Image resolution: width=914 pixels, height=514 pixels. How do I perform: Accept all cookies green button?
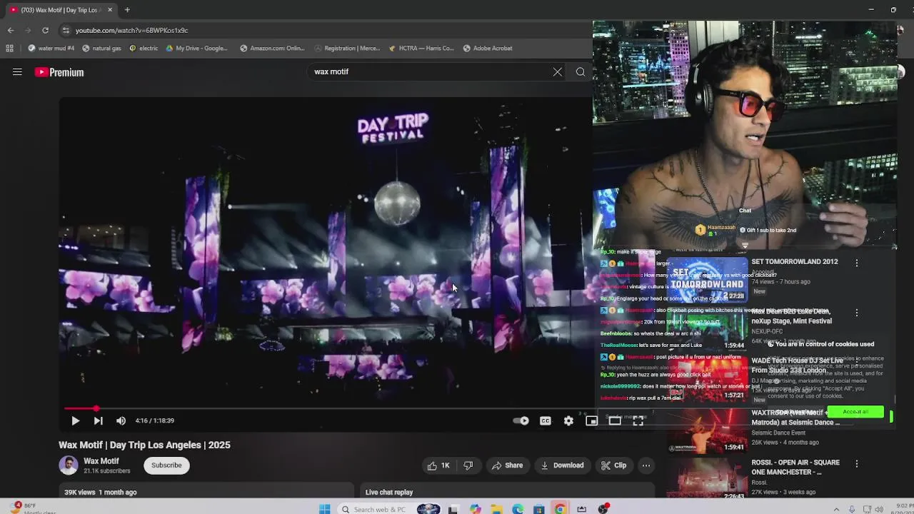tap(855, 412)
